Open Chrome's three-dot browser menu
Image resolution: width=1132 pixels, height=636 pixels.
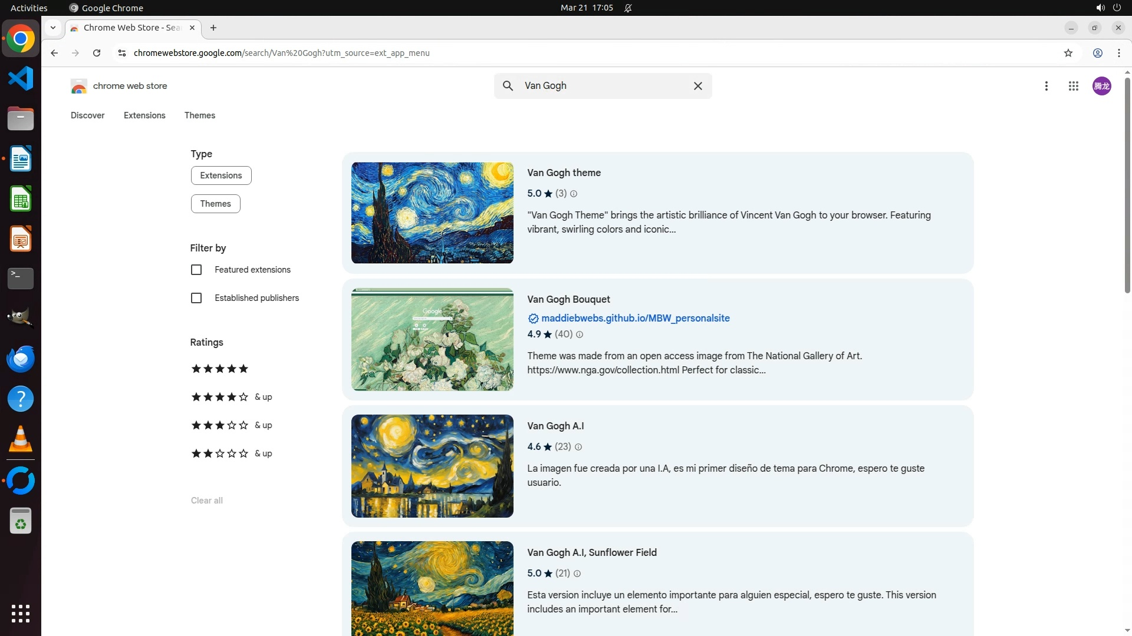pyautogui.click(x=1118, y=53)
